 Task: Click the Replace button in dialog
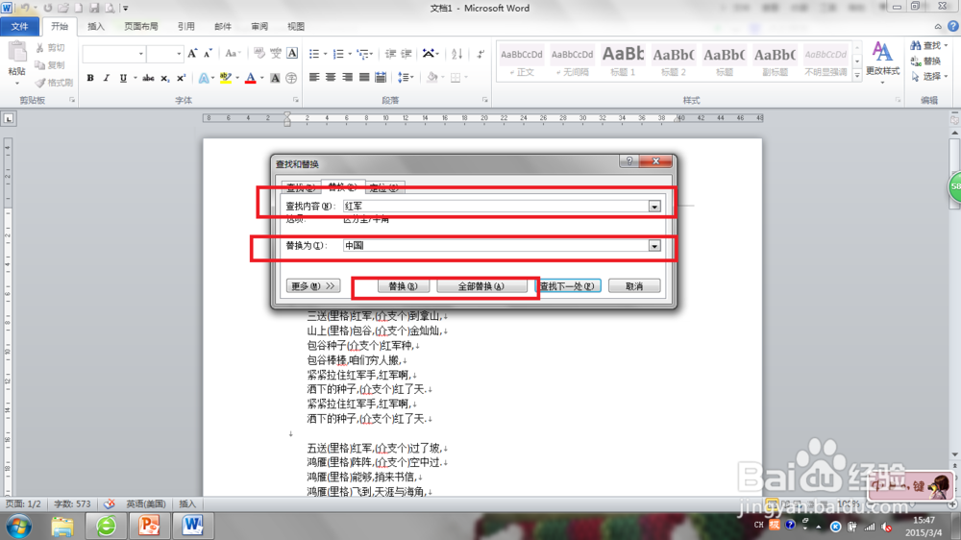[403, 286]
